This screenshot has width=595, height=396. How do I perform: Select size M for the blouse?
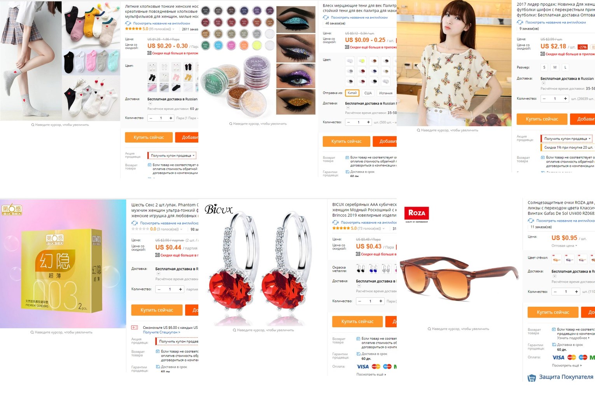click(x=555, y=67)
